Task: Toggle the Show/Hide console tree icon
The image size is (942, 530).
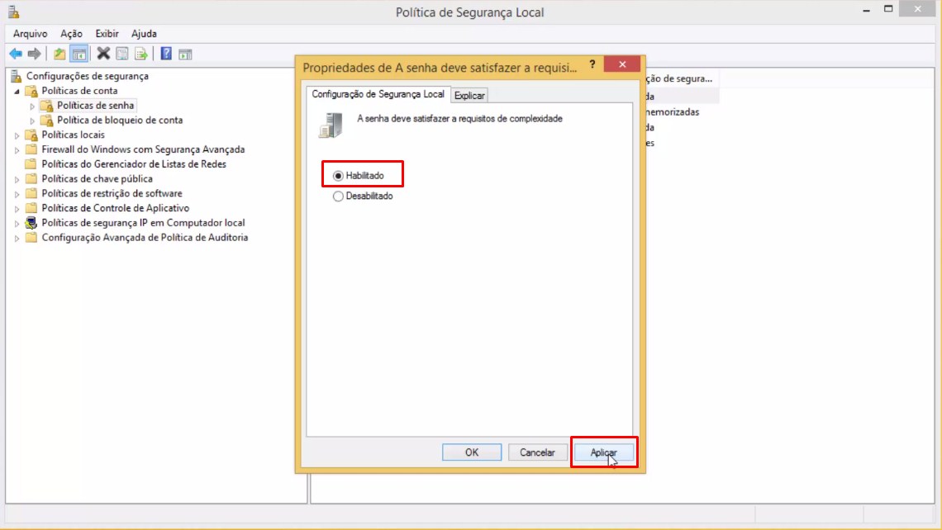Action: click(x=79, y=54)
